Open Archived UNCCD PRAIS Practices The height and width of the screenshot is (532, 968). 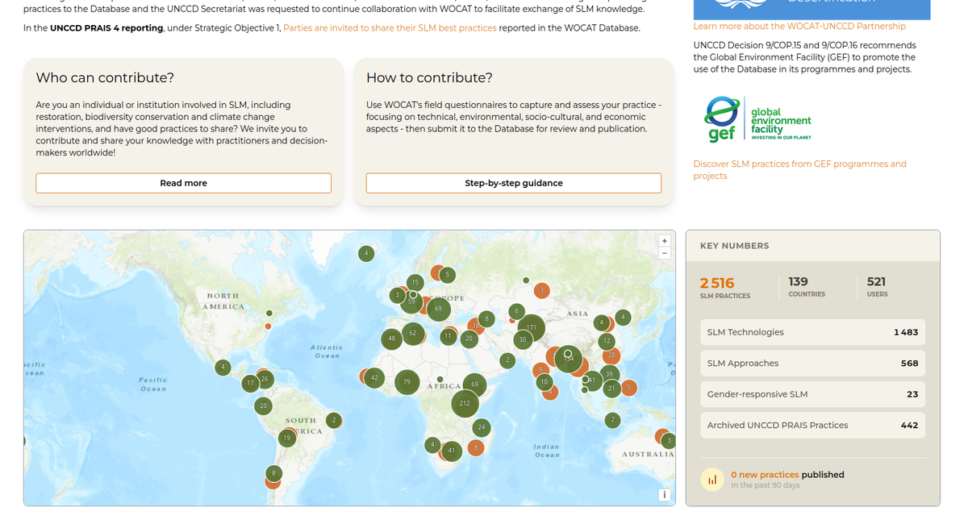[812, 426]
